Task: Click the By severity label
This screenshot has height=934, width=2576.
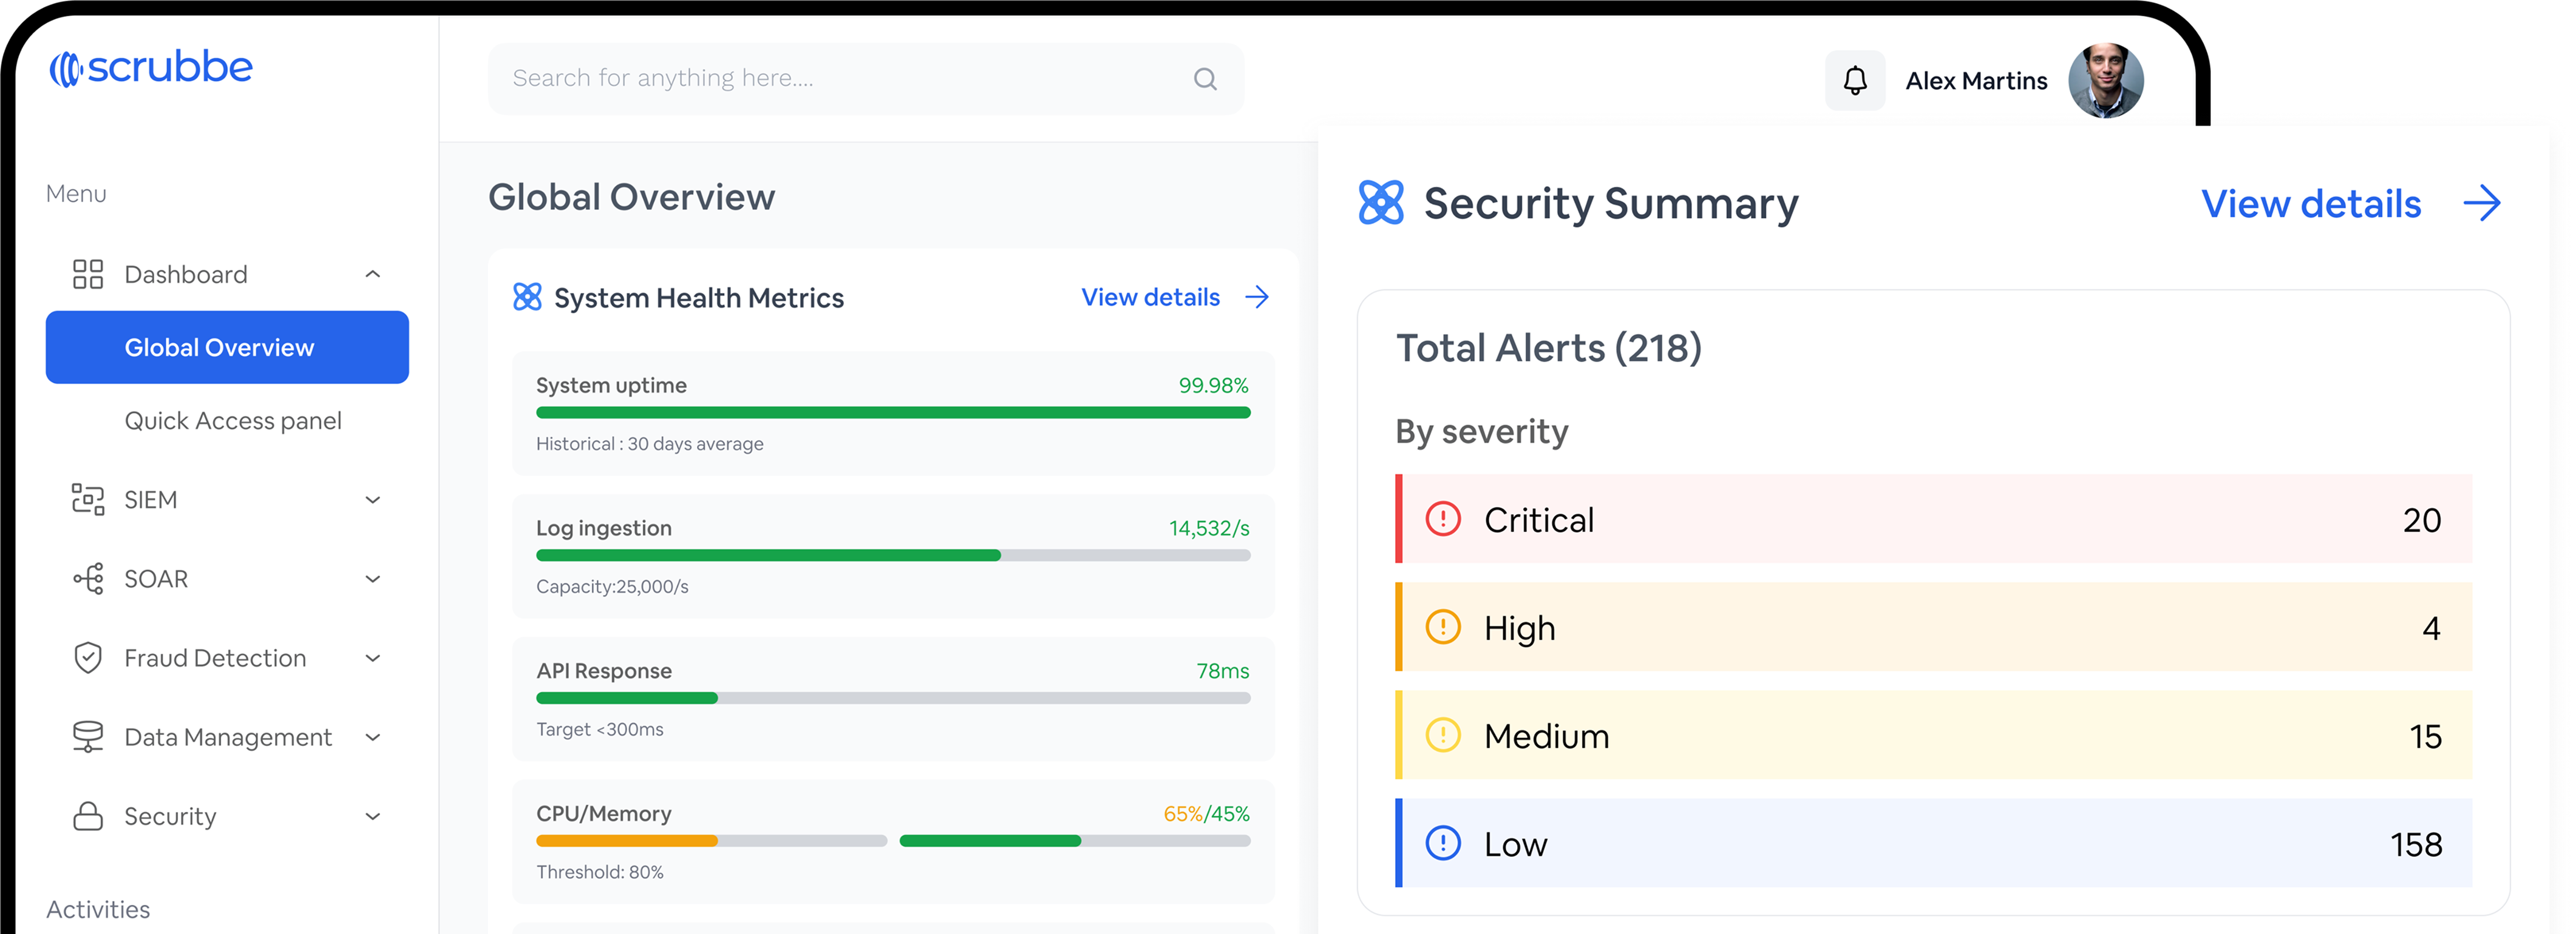Action: 1482,432
